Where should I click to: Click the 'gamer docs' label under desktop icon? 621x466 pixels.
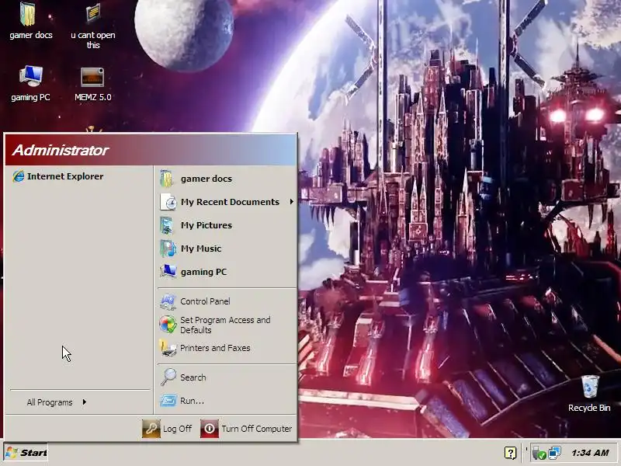pyautogui.click(x=31, y=35)
